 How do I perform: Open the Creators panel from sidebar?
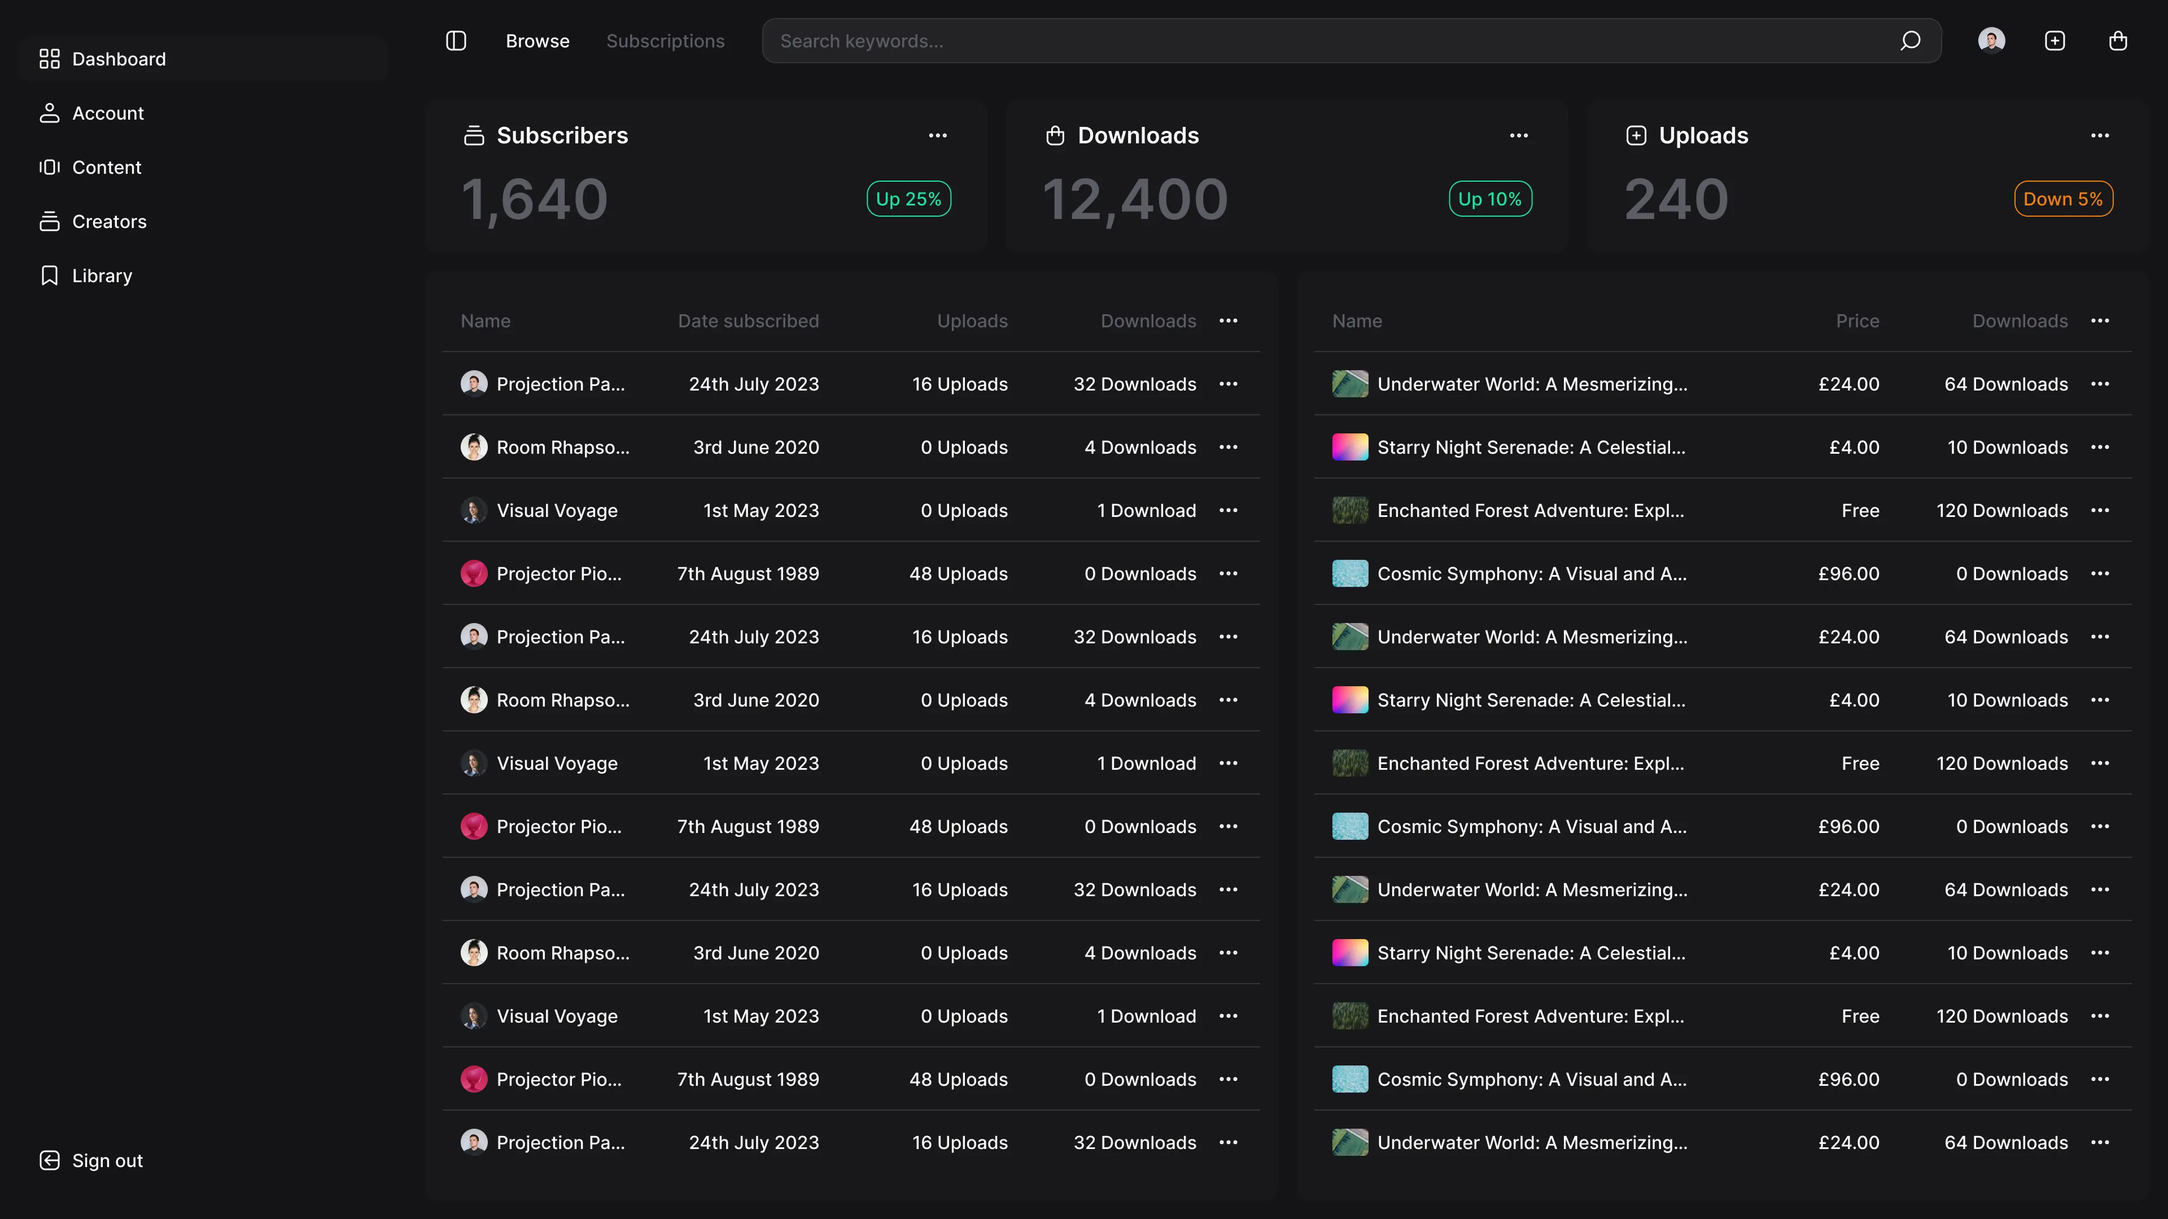pos(49,221)
